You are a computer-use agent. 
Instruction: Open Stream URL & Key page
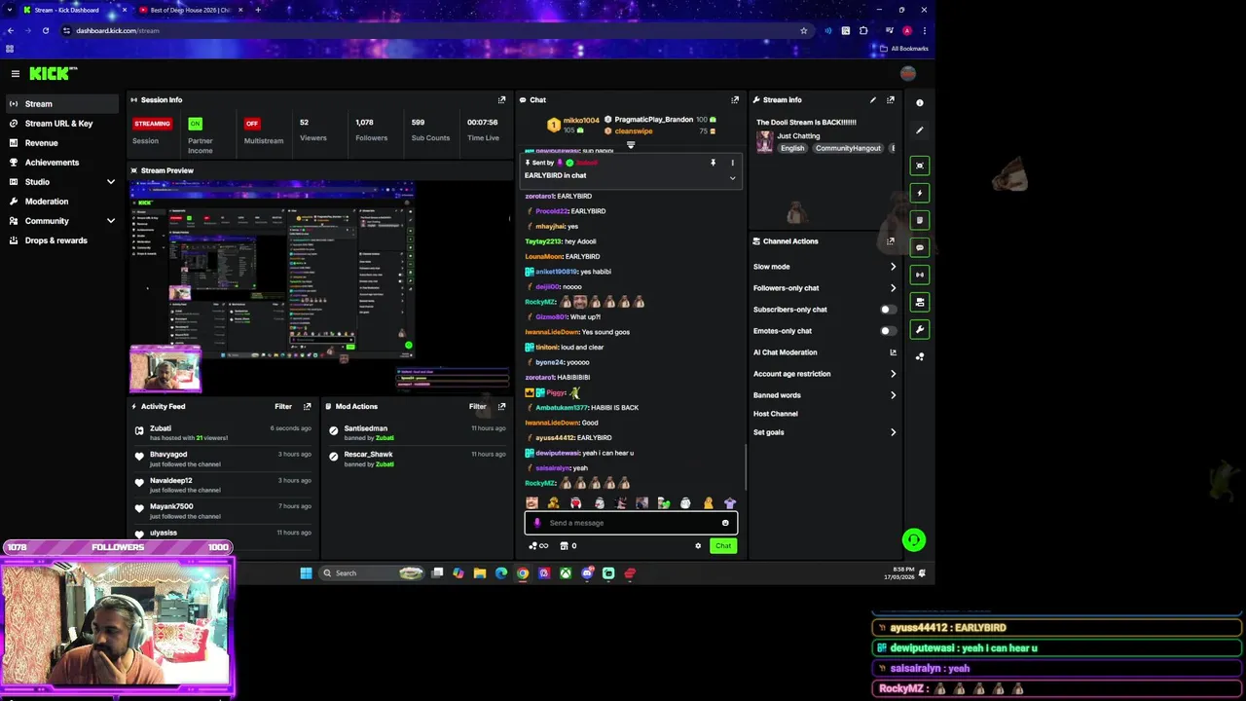61,124
